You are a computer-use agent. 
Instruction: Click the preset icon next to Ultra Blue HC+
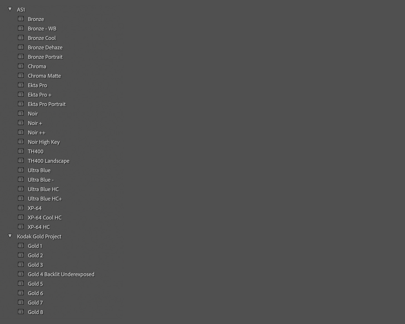click(x=21, y=199)
